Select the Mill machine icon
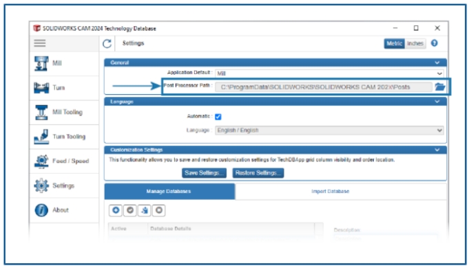 tap(41, 63)
